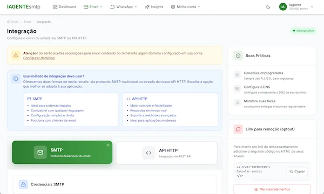The height and width of the screenshot is (194, 324).
Task: Open the Dashboard menu item
Action: point(65,7)
